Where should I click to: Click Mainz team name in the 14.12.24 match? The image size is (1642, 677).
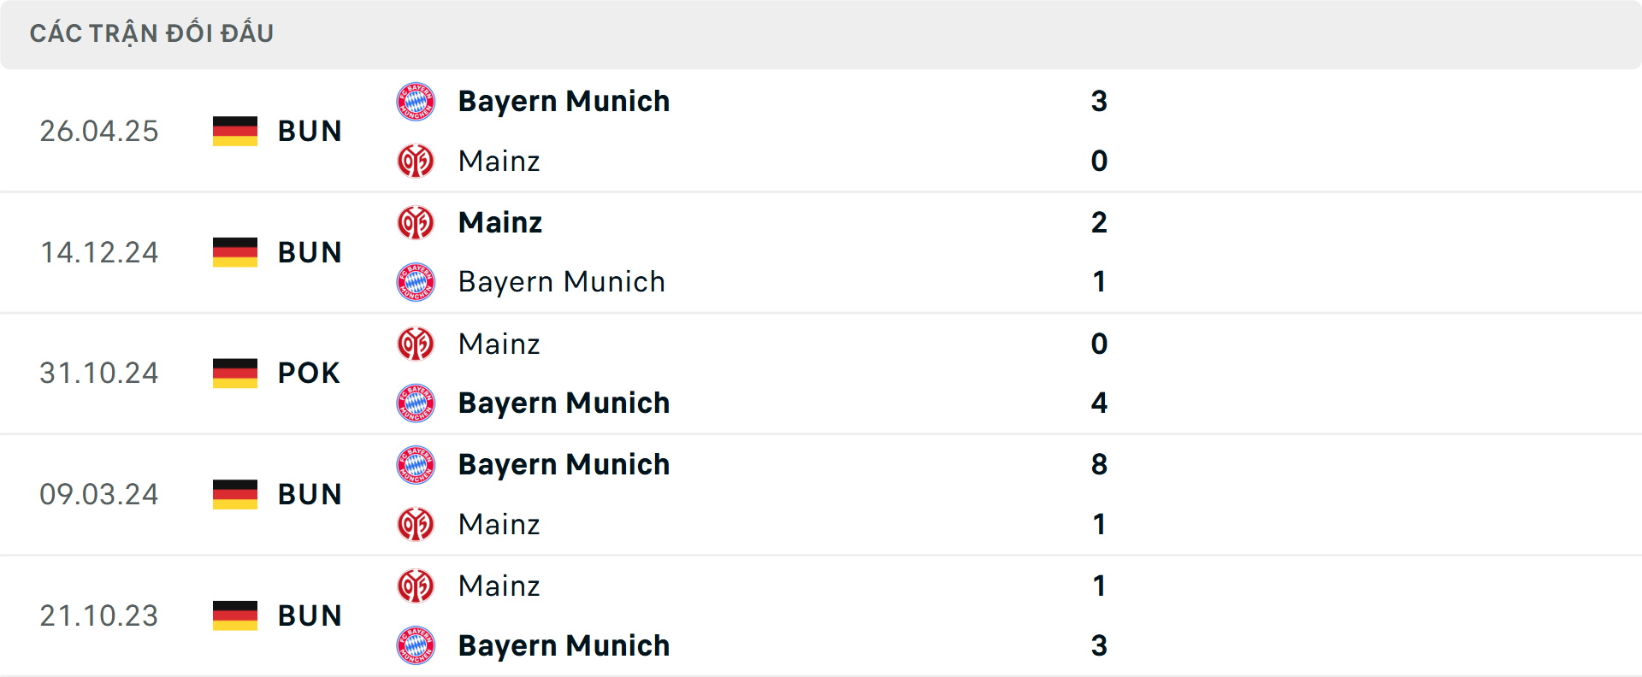(x=499, y=222)
